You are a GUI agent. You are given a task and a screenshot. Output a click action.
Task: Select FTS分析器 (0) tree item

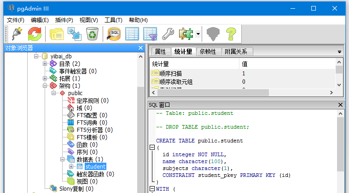[x=95, y=130]
